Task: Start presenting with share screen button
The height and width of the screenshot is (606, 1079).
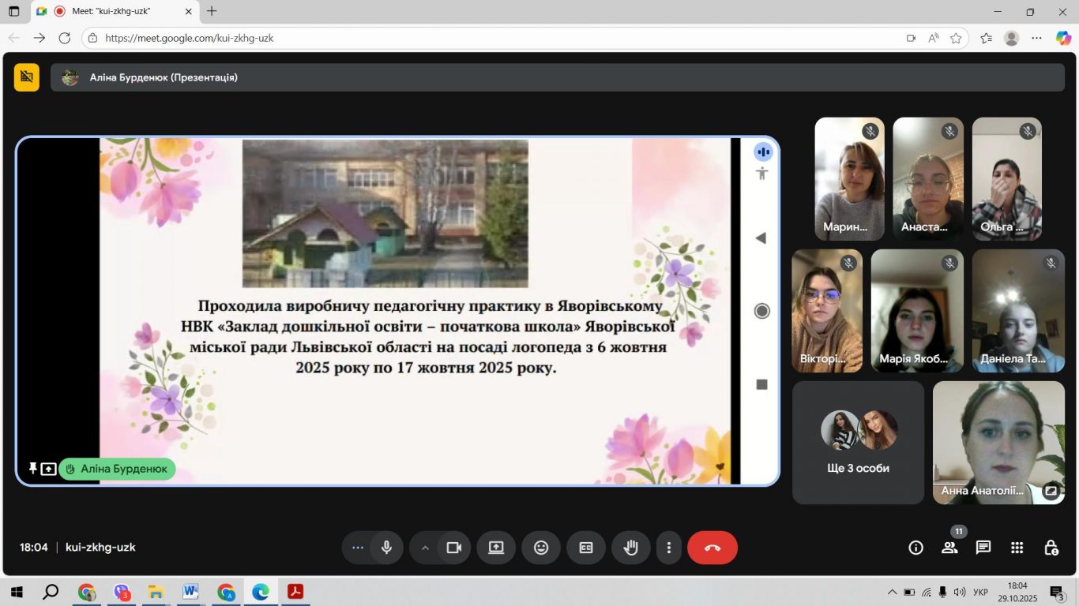Action: coord(496,548)
